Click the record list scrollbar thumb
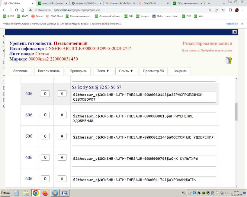Image resolution: width=247 pixels, height=197 pixels. [x=236, y=112]
